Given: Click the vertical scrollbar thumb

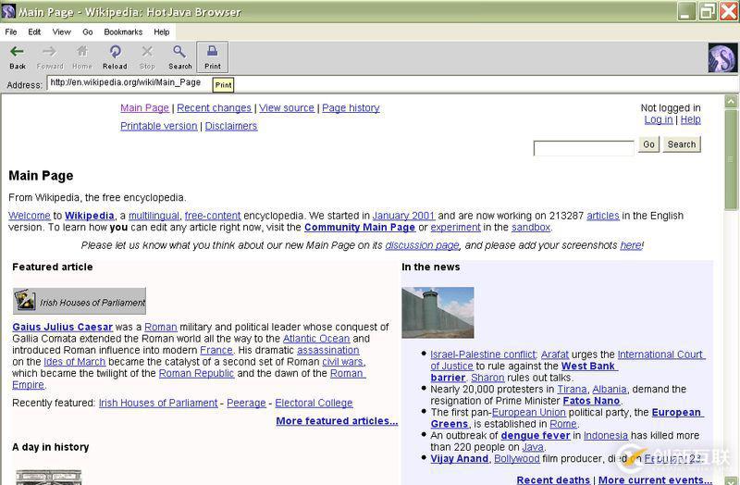Looking at the screenshot, I should point(731,159).
